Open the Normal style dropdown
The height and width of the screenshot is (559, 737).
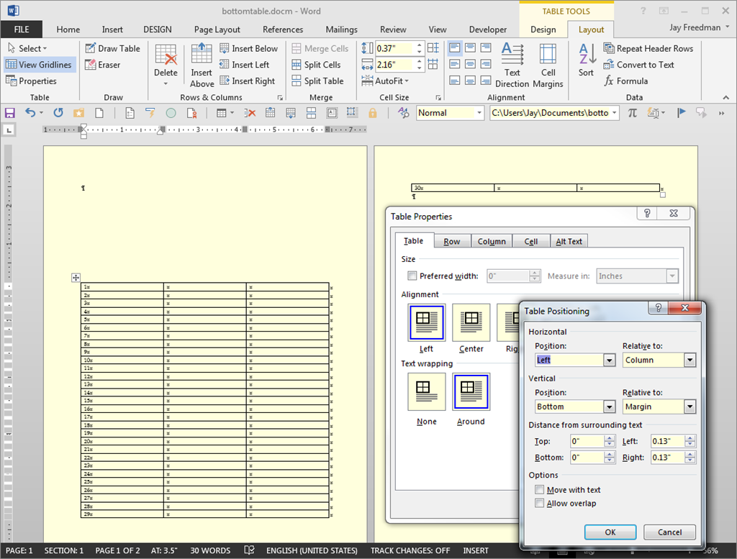click(x=479, y=113)
